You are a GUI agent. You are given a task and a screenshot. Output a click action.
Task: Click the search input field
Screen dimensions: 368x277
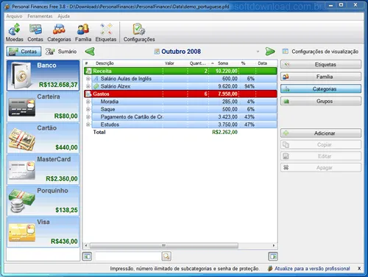pyautogui.click(x=128, y=256)
